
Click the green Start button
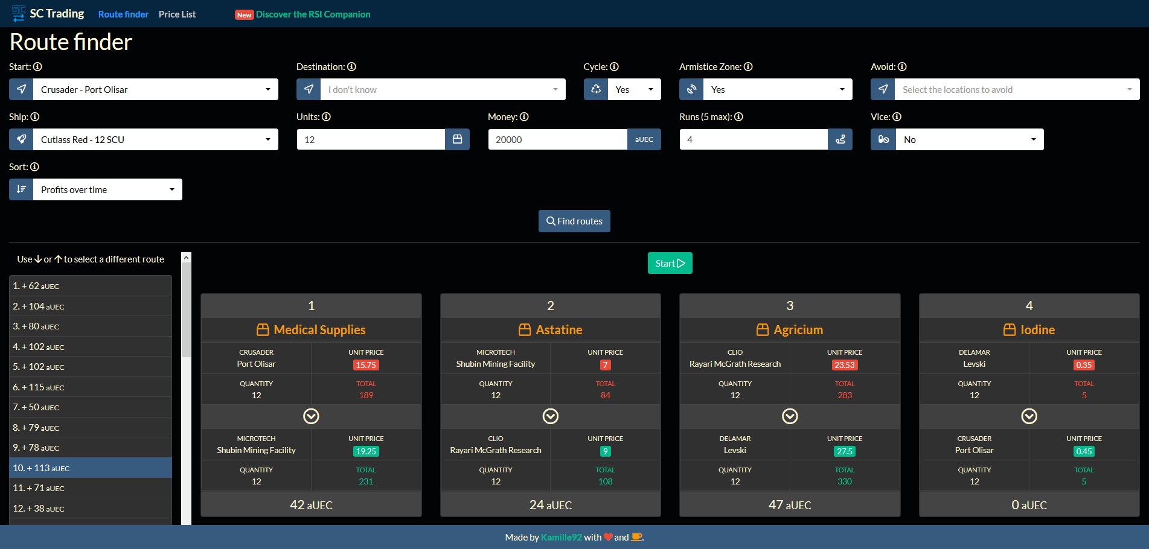pos(670,263)
